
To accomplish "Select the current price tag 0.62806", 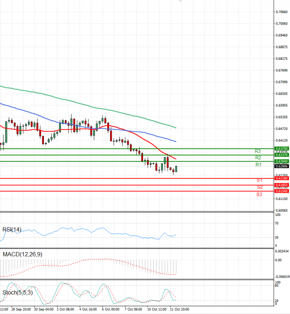I will pyautogui.click(x=282, y=166).
